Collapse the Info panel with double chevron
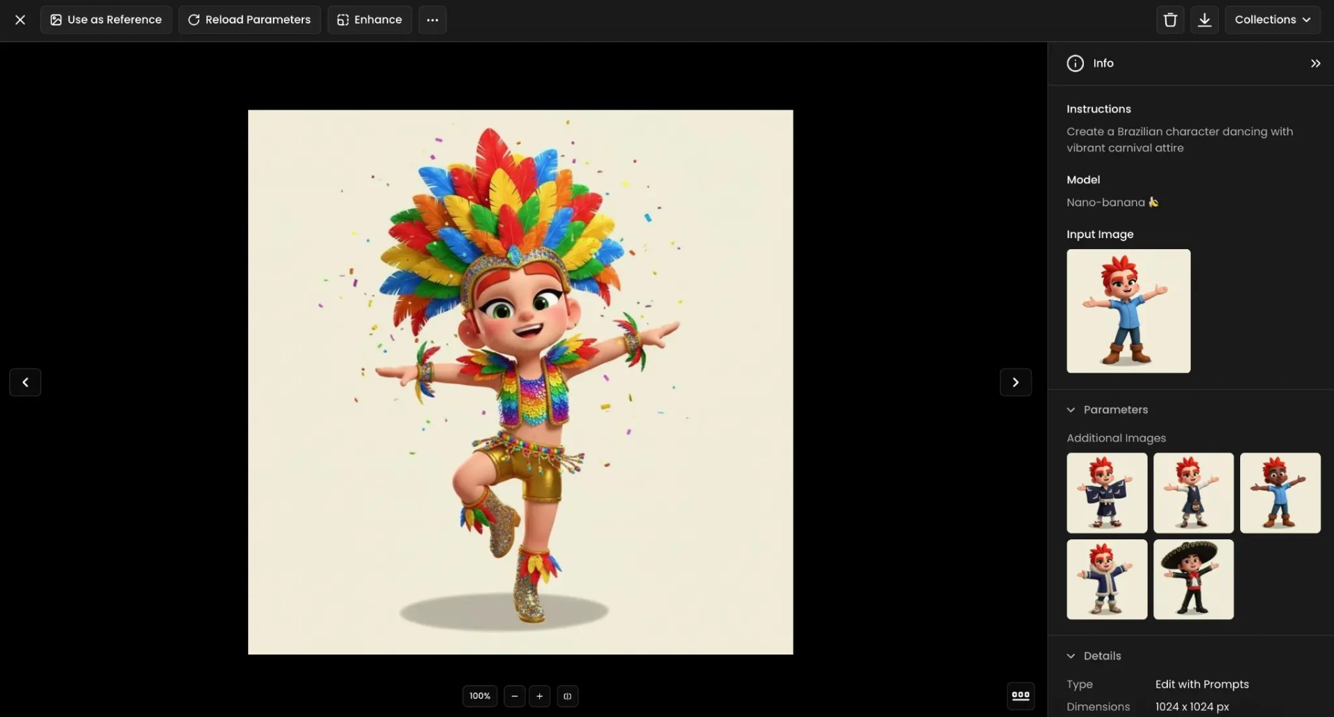Viewport: 1334px width, 717px height. point(1315,63)
